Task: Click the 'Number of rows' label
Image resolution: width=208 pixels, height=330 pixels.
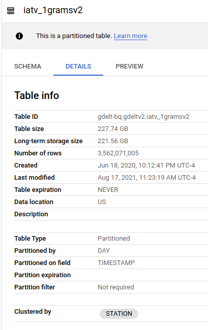Action: pos(38,153)
